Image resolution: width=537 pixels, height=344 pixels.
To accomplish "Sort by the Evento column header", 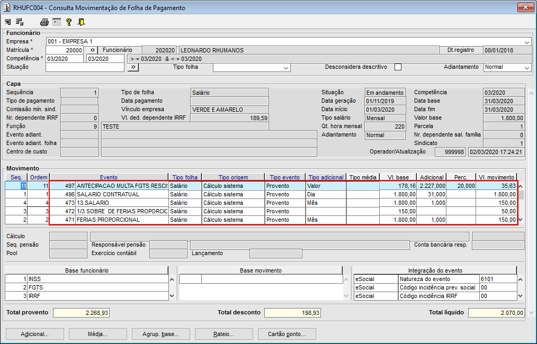I will coord(109,177).
